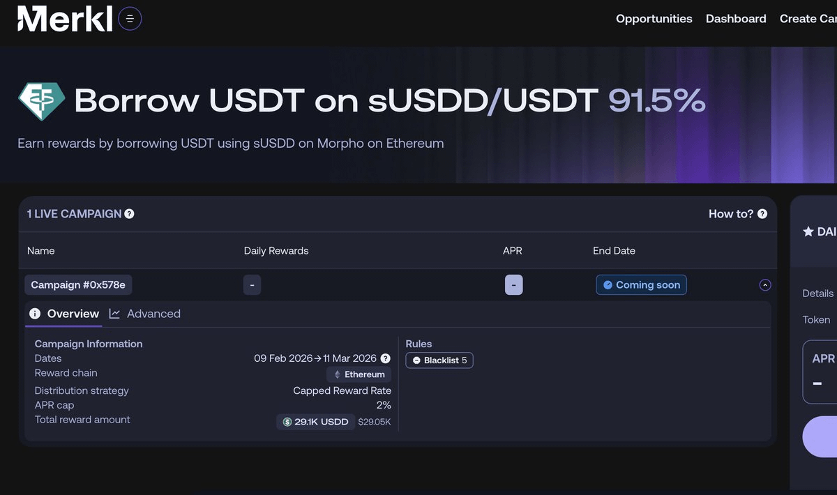Click the End Date column header
This screenshot has width=837, height=495.
[614, 250]
